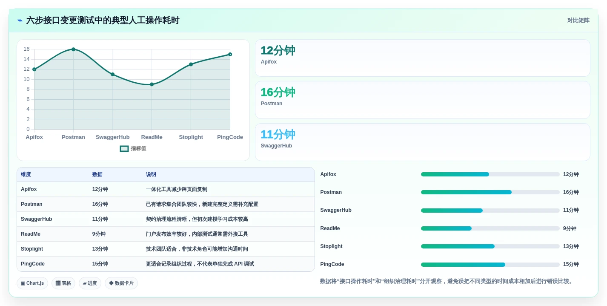This screenshot has width=607, height=306.
Task: Click the 对比矩阵 label in header
Action: [x=578, y=20]
